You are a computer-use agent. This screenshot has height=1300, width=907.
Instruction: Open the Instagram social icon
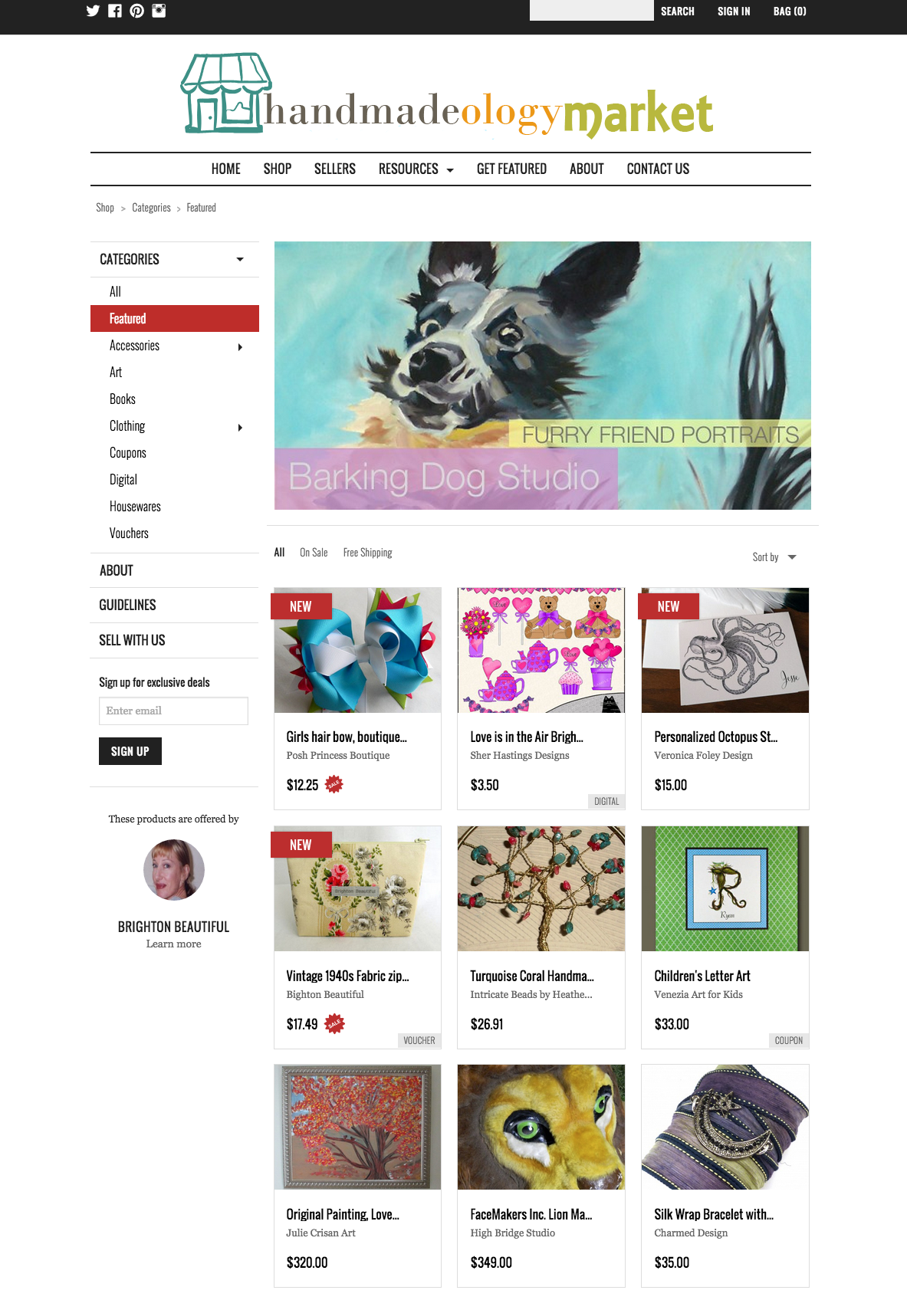tap(159, 11)
